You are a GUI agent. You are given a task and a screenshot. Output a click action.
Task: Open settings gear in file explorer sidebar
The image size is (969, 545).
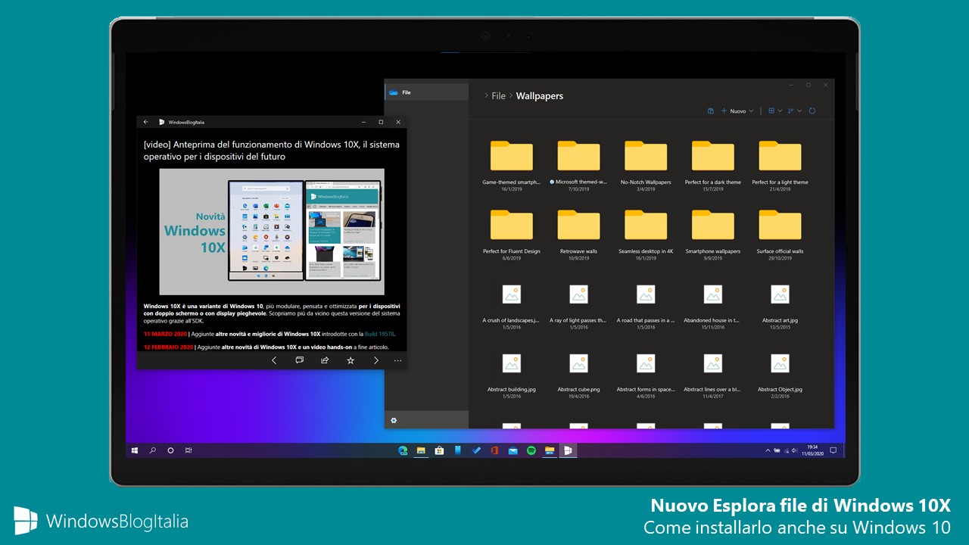(394, 420)
